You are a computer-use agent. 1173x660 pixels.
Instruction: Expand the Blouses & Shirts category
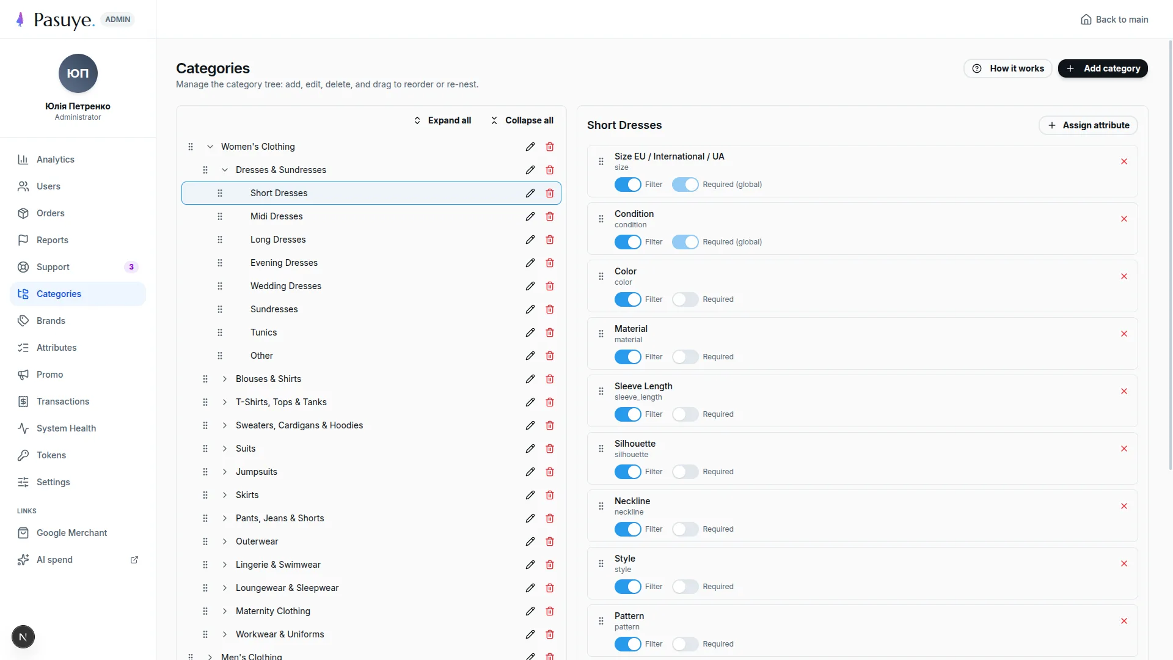click(225, 379)
